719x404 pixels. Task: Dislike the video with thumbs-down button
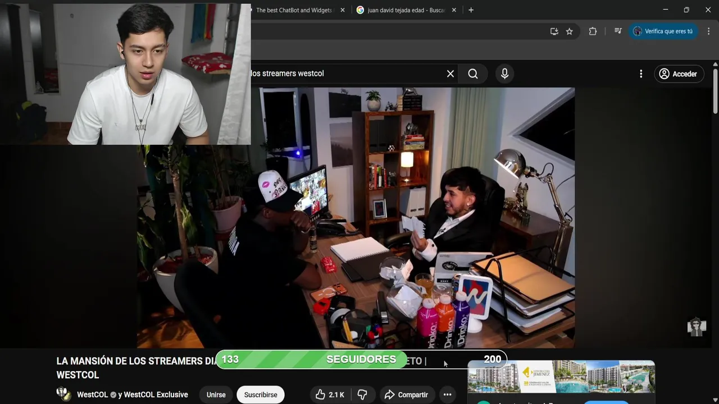click(362, 395)
